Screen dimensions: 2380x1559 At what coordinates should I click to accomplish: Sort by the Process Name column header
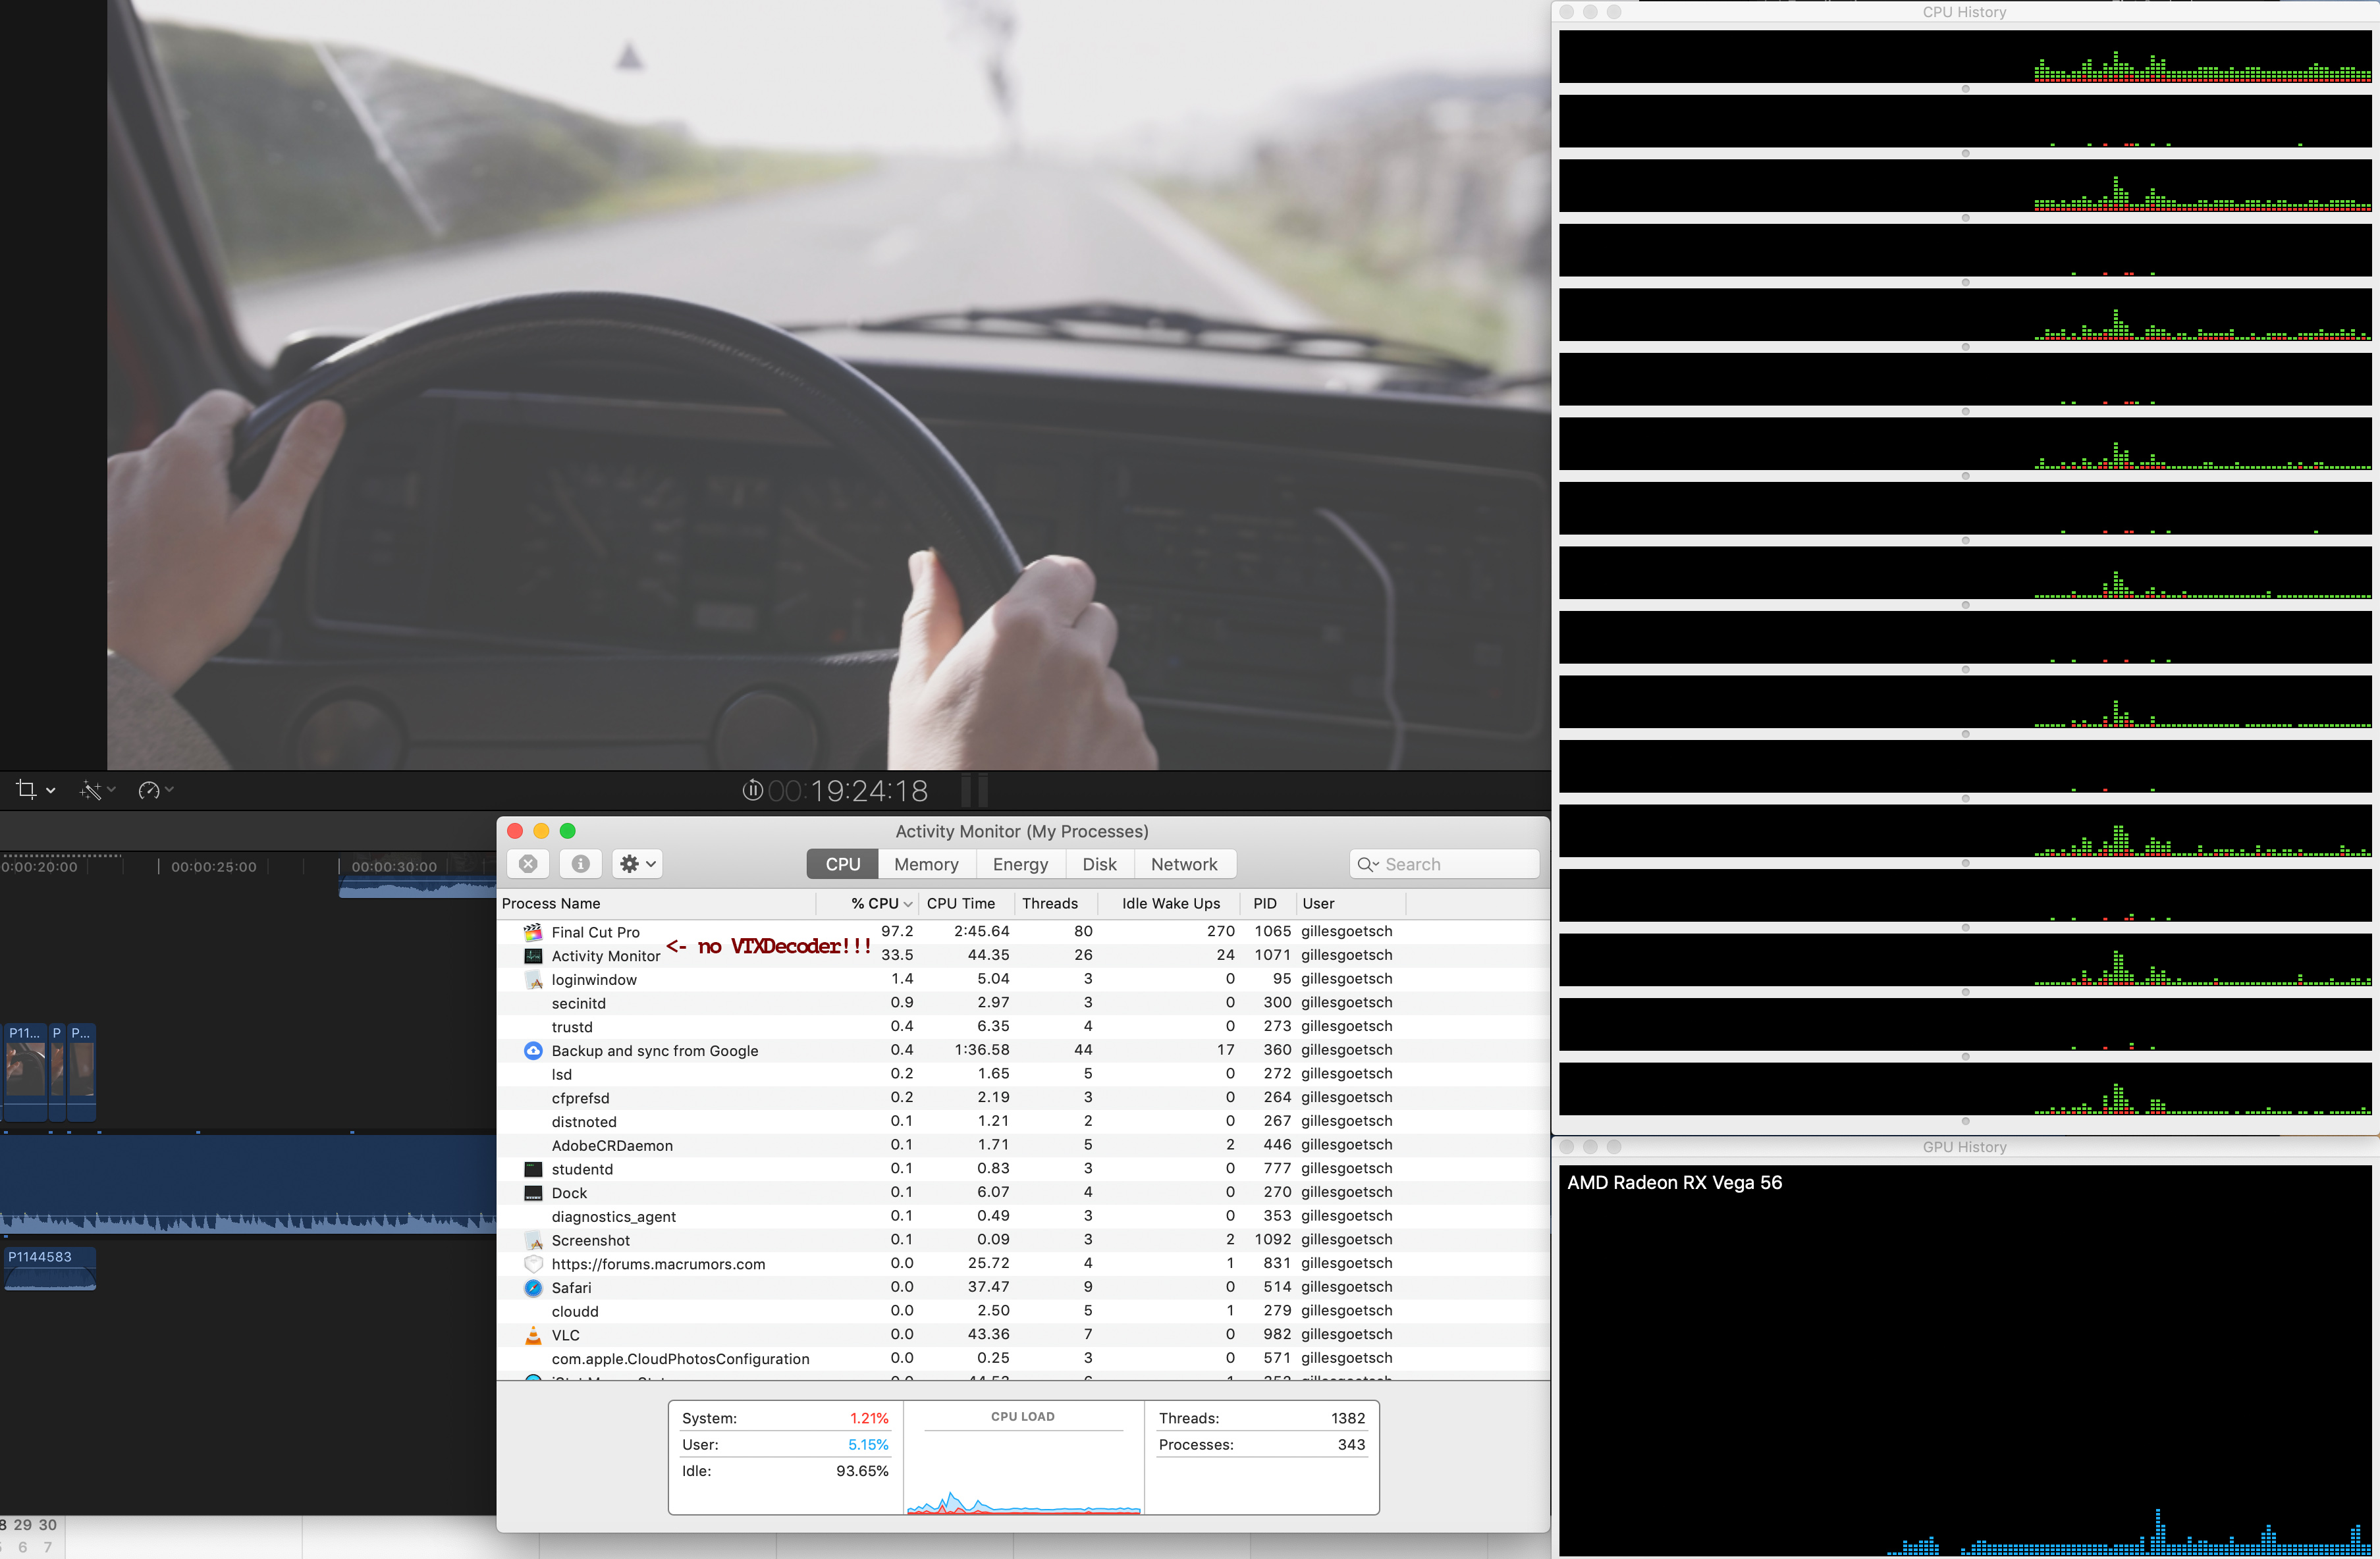click(551, 904)
